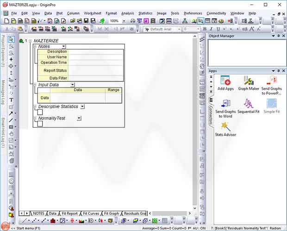Screen dimensions: 287x231
Task: Select the Rectangle drawing tool
Action: (11, 127)
